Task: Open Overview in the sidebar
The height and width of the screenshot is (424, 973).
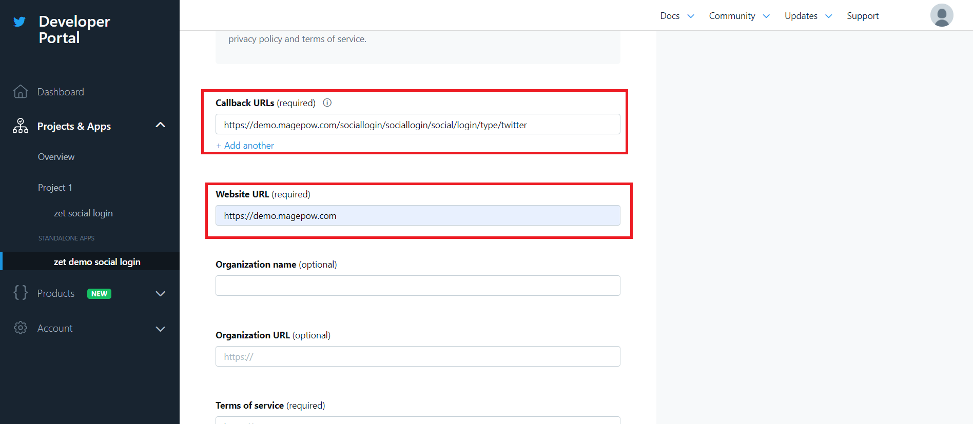Action: tap(56, 157)
